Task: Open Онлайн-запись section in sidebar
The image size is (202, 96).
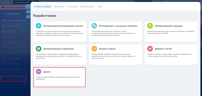Action: tap(13, 64)
